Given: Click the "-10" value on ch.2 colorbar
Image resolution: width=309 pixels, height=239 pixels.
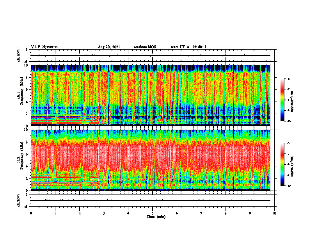Looking at the screenshot, I should coord(289,186).
